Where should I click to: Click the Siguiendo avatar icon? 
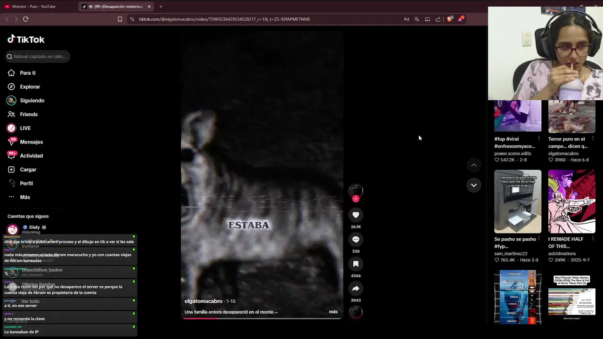(11, 100)
